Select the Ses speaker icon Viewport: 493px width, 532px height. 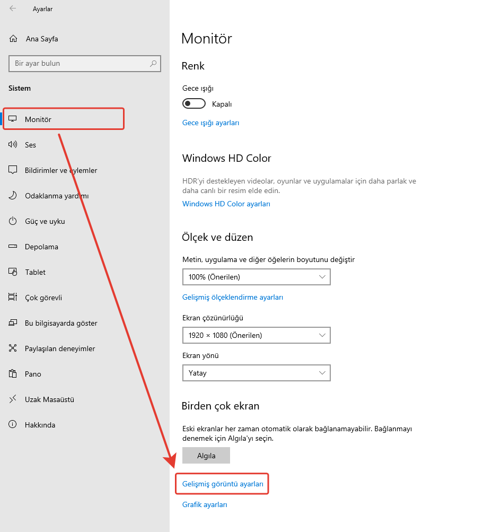(x=13, y=145)
